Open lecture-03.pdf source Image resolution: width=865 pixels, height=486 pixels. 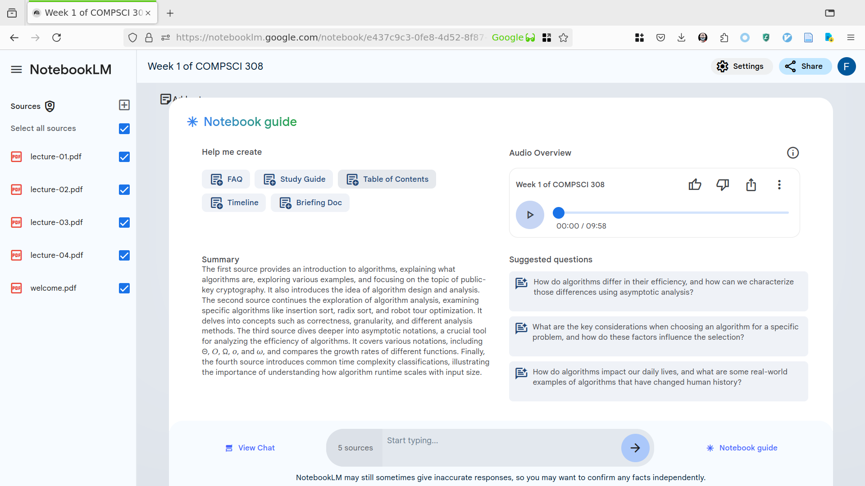(56, 222)
